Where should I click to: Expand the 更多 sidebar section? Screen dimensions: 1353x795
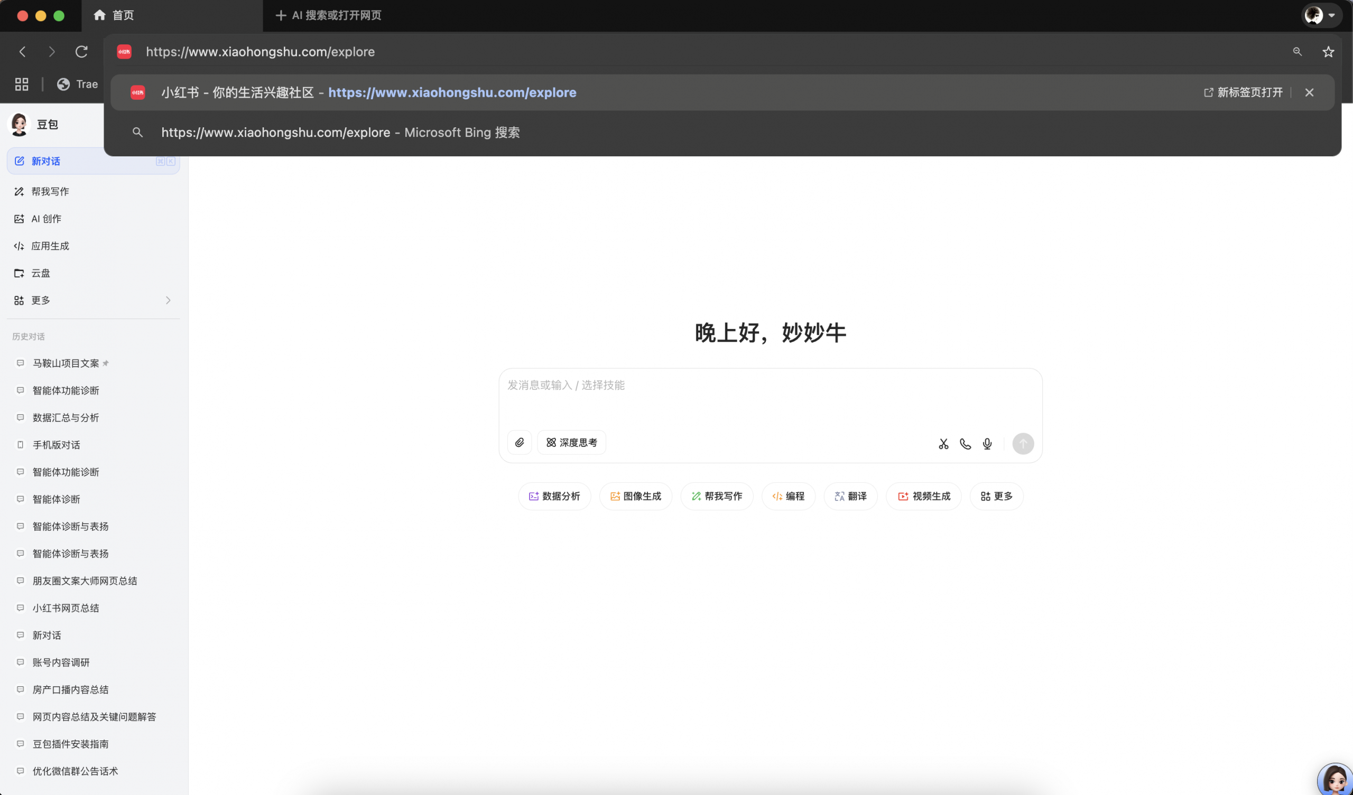click(40, 300)
